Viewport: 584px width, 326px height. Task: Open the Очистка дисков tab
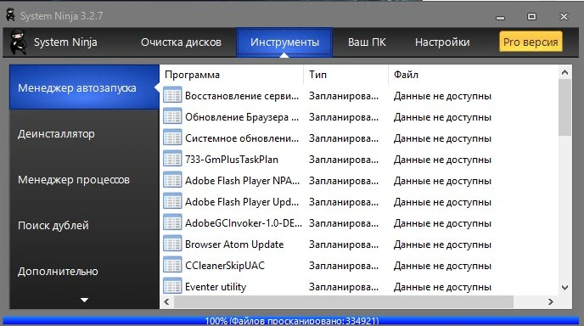click(x=181, y=42)
